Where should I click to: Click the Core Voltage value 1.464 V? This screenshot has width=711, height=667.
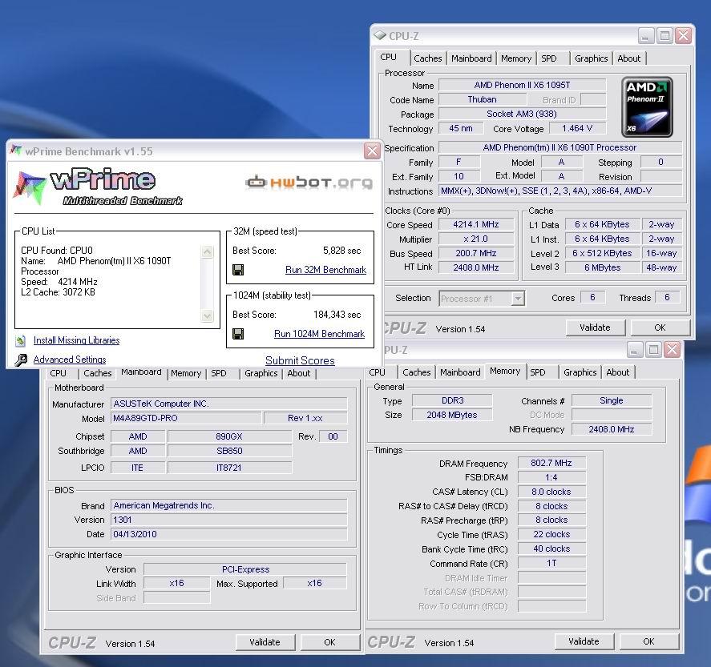point(577,128)
